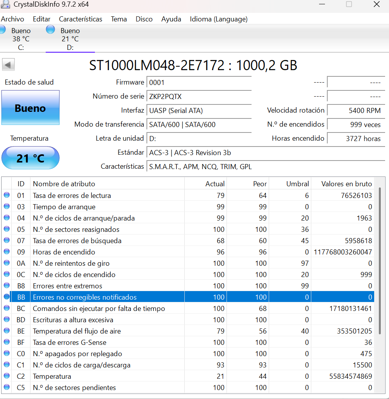Click raw value 17180131461

pos(350,309)
